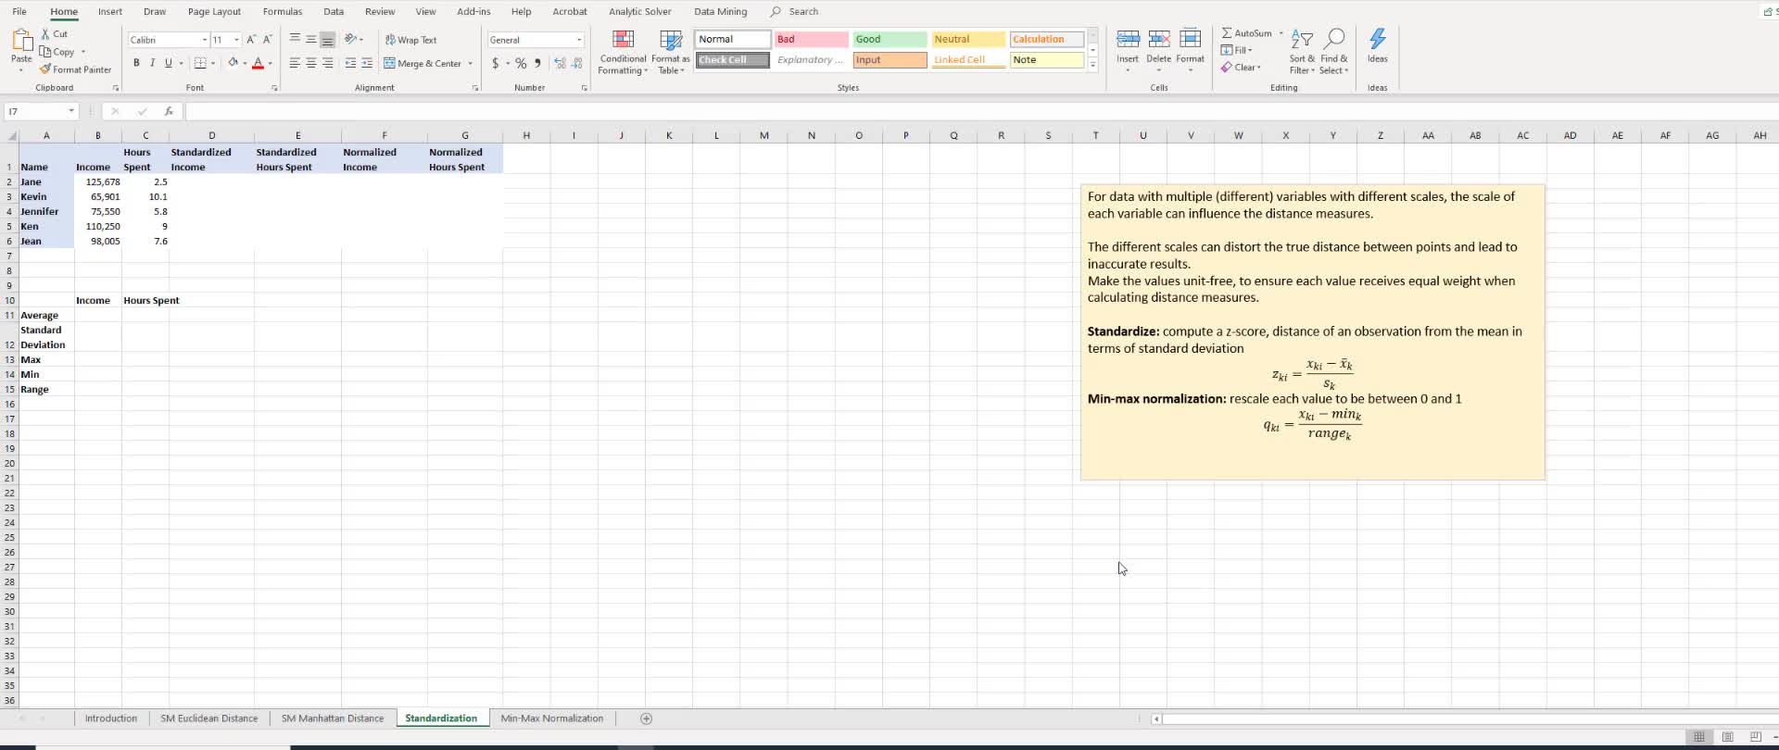Expand the font name Calibri dropdown

pyautogui.click(x=205, y=40)
